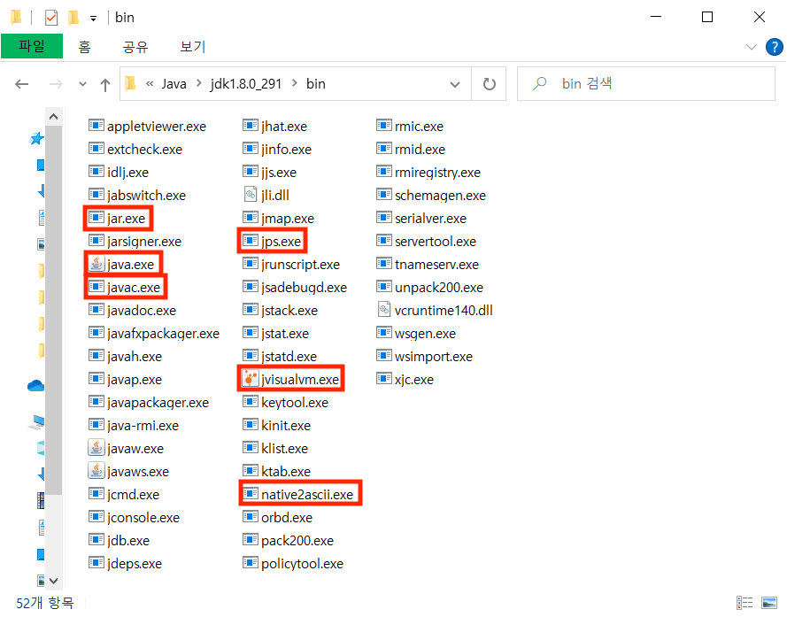This screenshot has height=617, width=787.
Task: Select policytool.exe file
Action: coord(293,563)
